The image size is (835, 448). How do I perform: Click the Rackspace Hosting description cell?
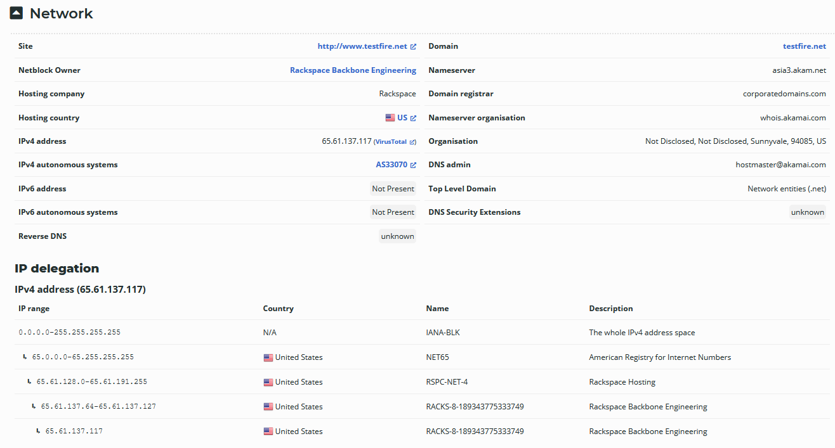622,382
